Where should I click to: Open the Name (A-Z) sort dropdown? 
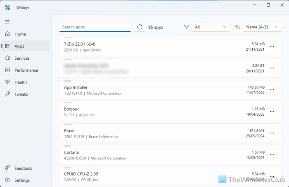(262, 27)
